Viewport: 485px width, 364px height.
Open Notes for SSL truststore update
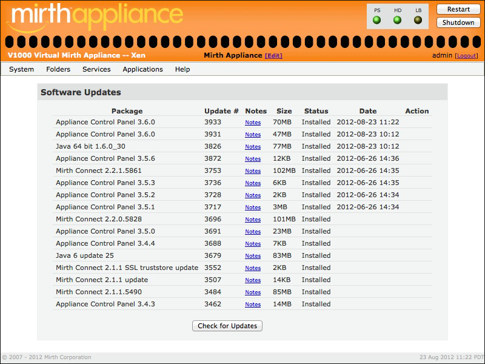[253, 268]
